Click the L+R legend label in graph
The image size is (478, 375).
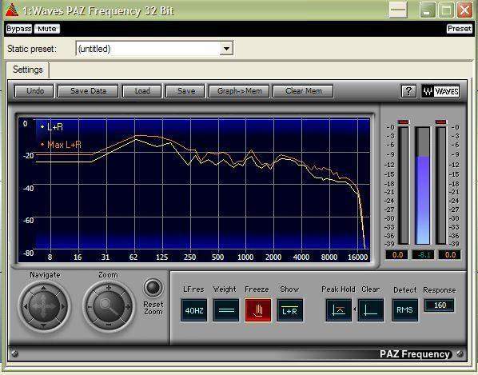pos(55,127)
